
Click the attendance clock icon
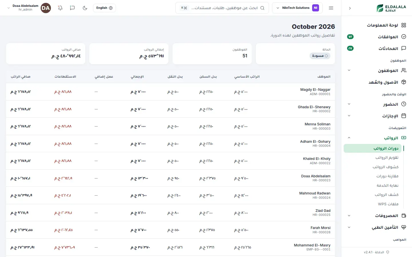pos(404,104)
